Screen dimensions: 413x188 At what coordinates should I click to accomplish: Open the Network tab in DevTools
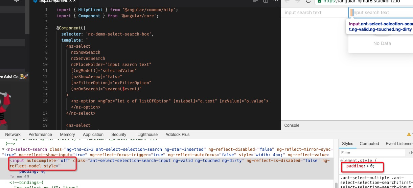point(13,135)
